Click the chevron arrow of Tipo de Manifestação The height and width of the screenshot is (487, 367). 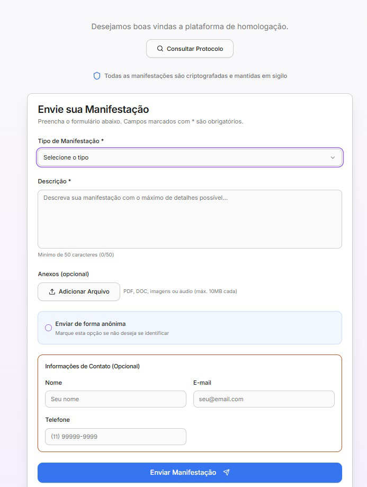tap(333, 157)
